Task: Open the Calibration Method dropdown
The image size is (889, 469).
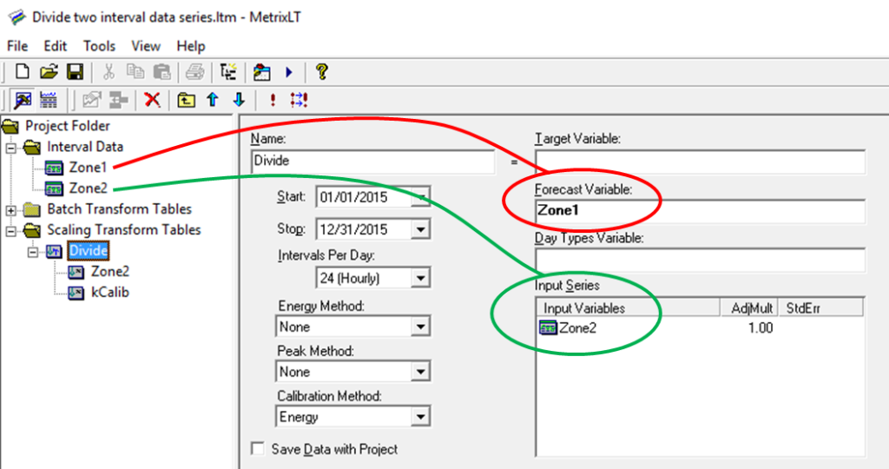Action: [x=421, y=417]
